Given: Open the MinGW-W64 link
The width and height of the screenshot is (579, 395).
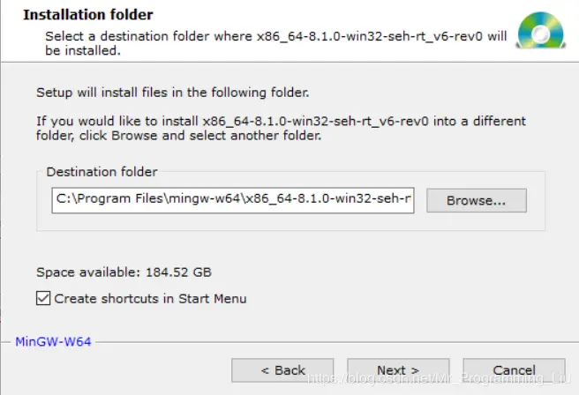Looking at the screenshot, I should (53, 341).
